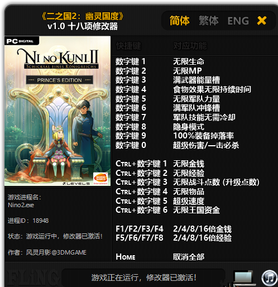
Task: Close the trainer with yellow X
Action: tap(262, 21)
